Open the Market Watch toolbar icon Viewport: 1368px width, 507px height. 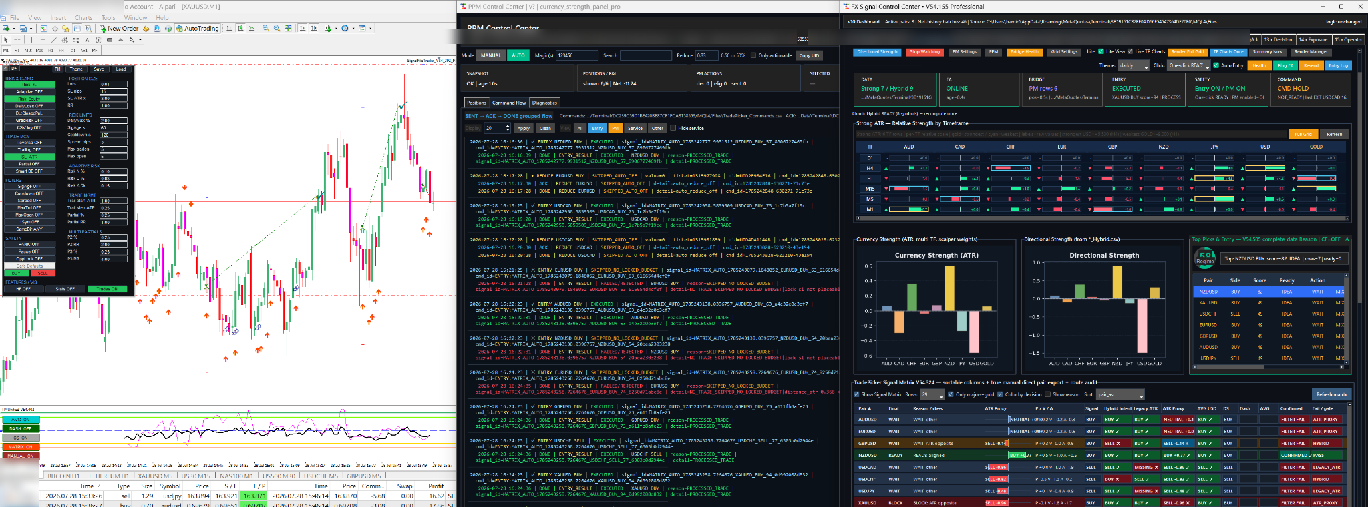(x=43, y=29)
